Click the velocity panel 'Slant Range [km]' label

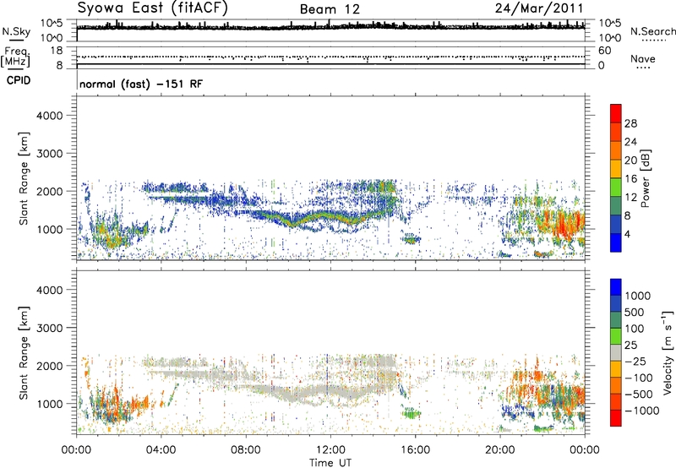24,353
